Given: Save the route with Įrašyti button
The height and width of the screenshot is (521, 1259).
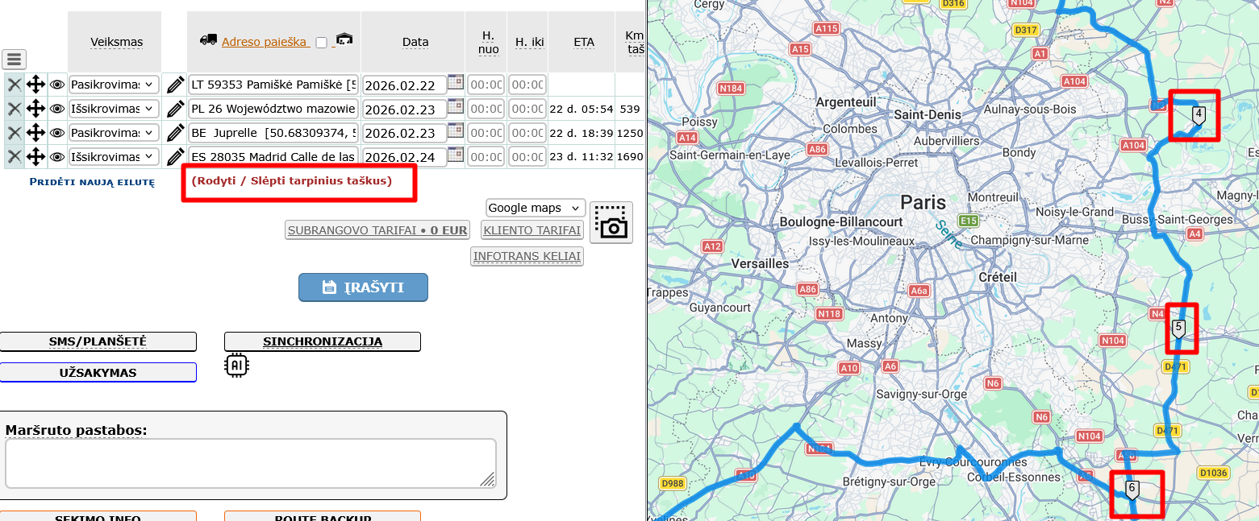Looking at the screenshot, I should pos(363,287).
